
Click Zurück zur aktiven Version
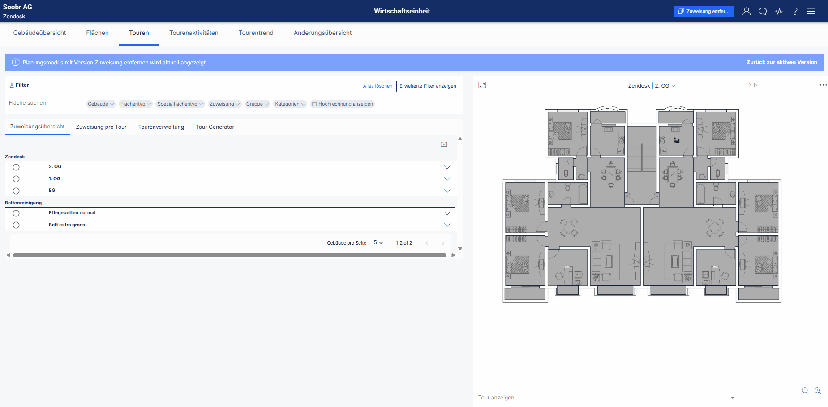click(x=782, y=62)
